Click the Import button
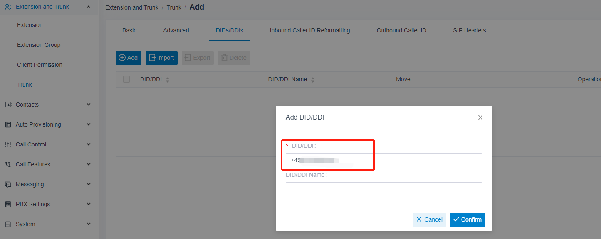The height and width of the screenshot is (239, 601). tap(161, 58)
